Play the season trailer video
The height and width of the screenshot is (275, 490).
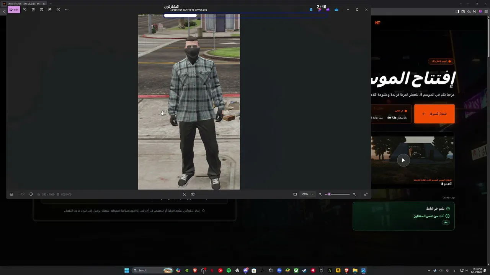[x=403, y=160]
